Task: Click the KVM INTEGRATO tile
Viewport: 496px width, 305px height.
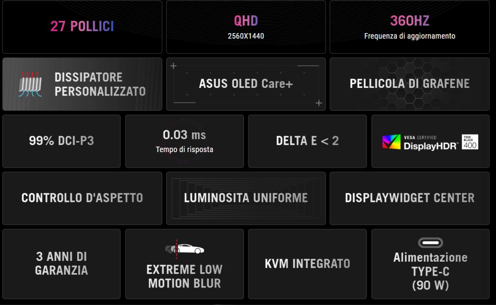Action: 307,264
